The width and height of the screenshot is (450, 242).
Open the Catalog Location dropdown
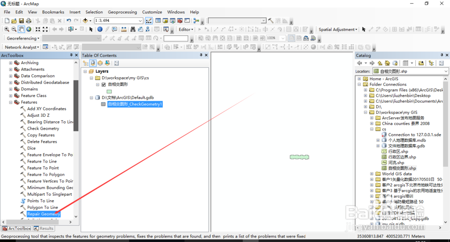tap(445, 71)
